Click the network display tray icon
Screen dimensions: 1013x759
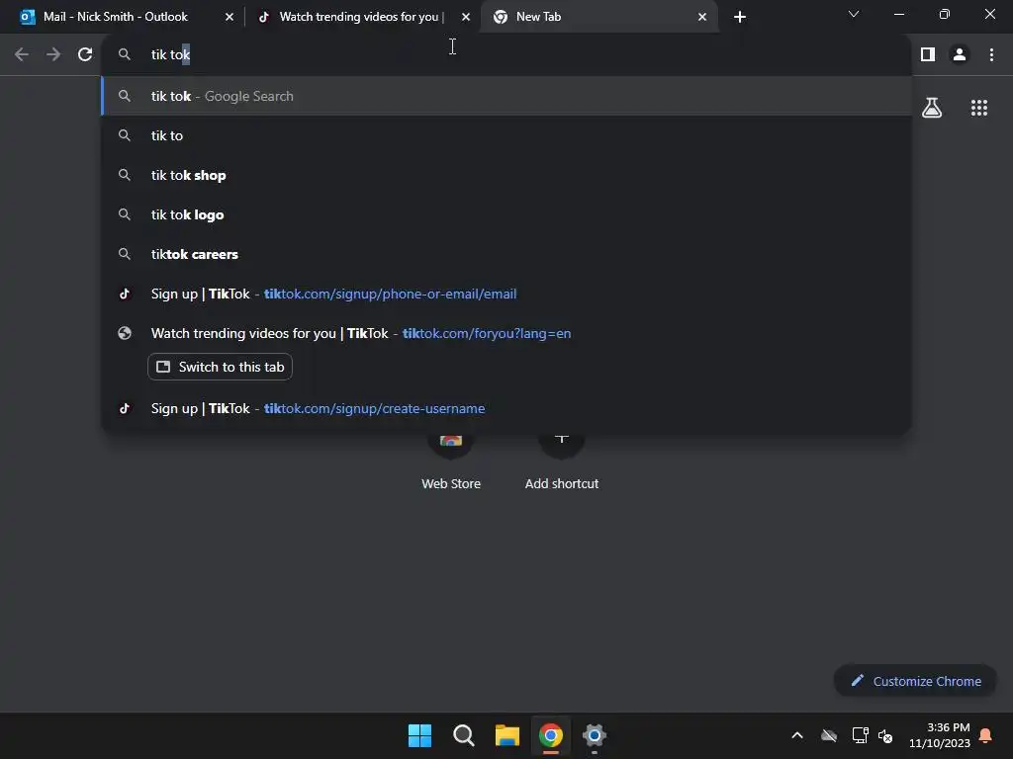pyautogui.click(x=860, y=735)
